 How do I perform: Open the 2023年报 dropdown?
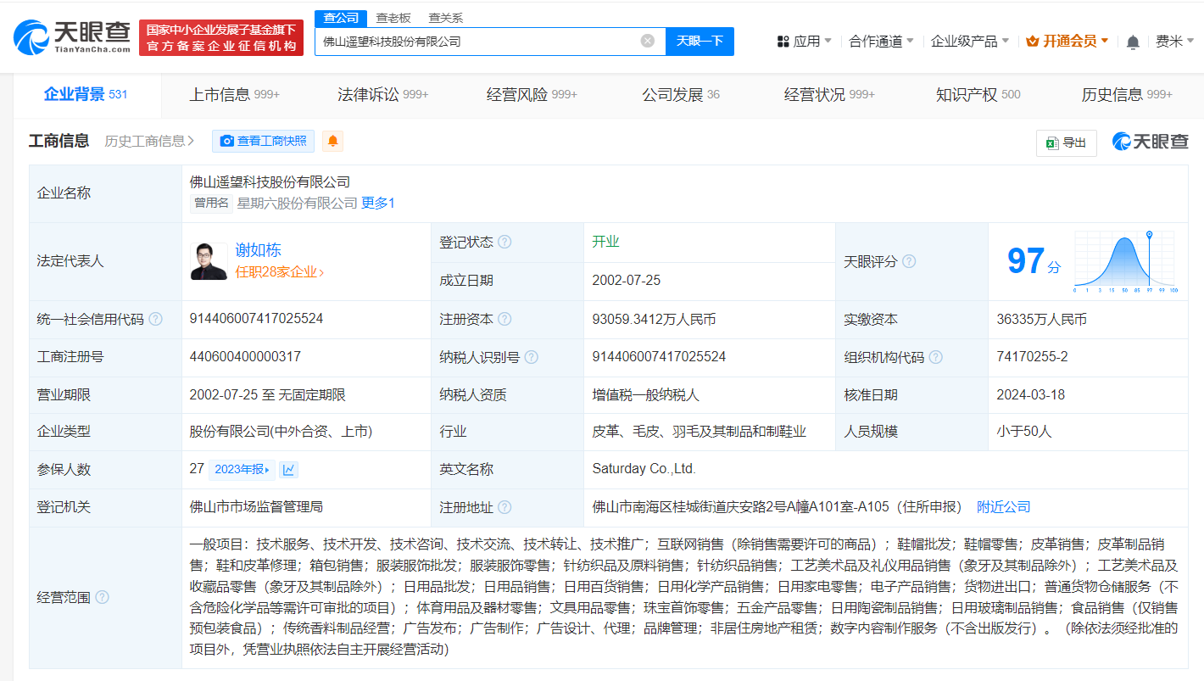click(x=242, y=469)
